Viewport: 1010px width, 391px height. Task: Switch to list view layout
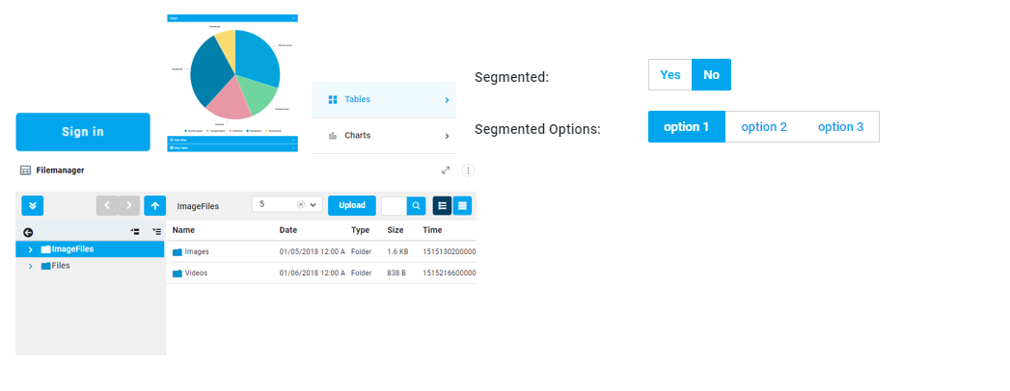(x=442, y=205)
